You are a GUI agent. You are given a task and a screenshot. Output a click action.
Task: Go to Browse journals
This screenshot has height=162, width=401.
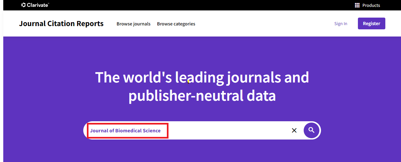click(x=134, y=24)
